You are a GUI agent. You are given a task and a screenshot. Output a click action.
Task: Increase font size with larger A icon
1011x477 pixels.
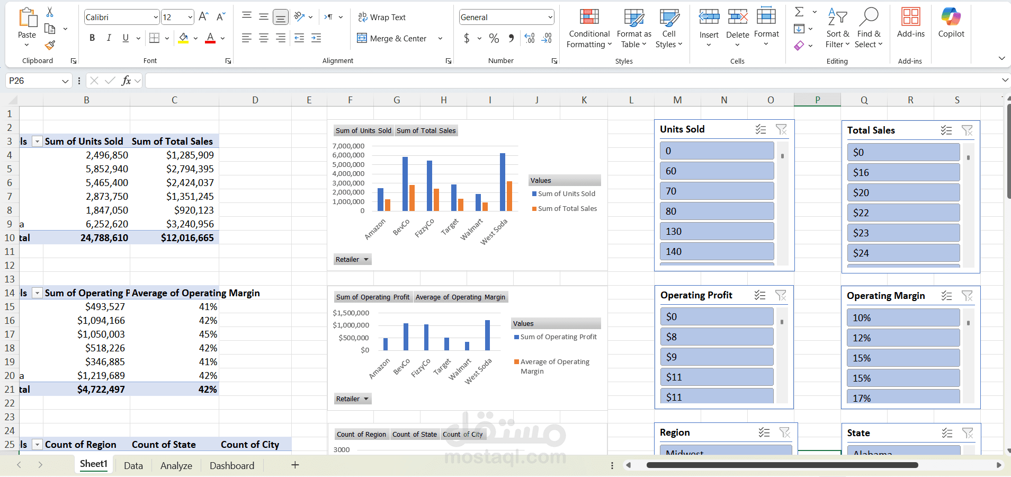(204, 17)
